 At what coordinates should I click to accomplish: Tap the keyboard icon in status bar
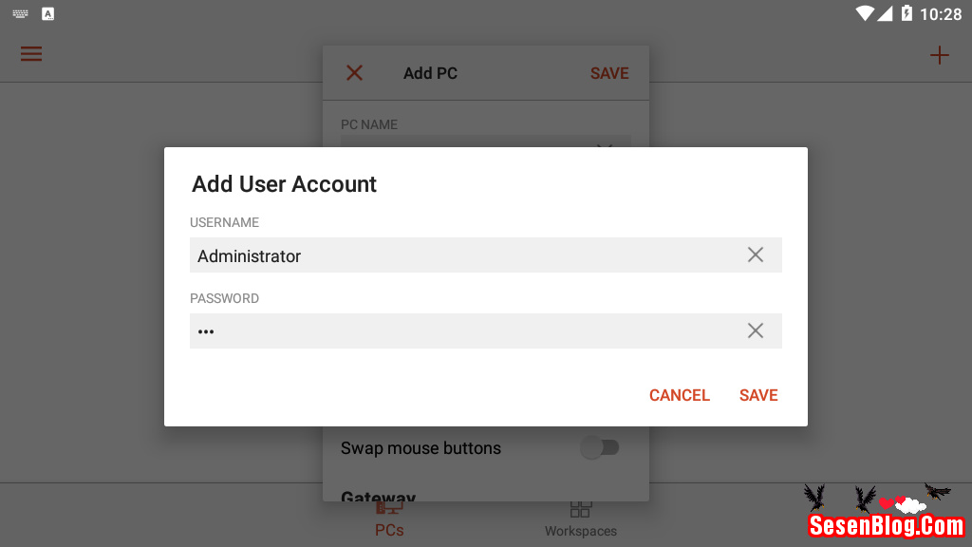(x=21, y=13)
